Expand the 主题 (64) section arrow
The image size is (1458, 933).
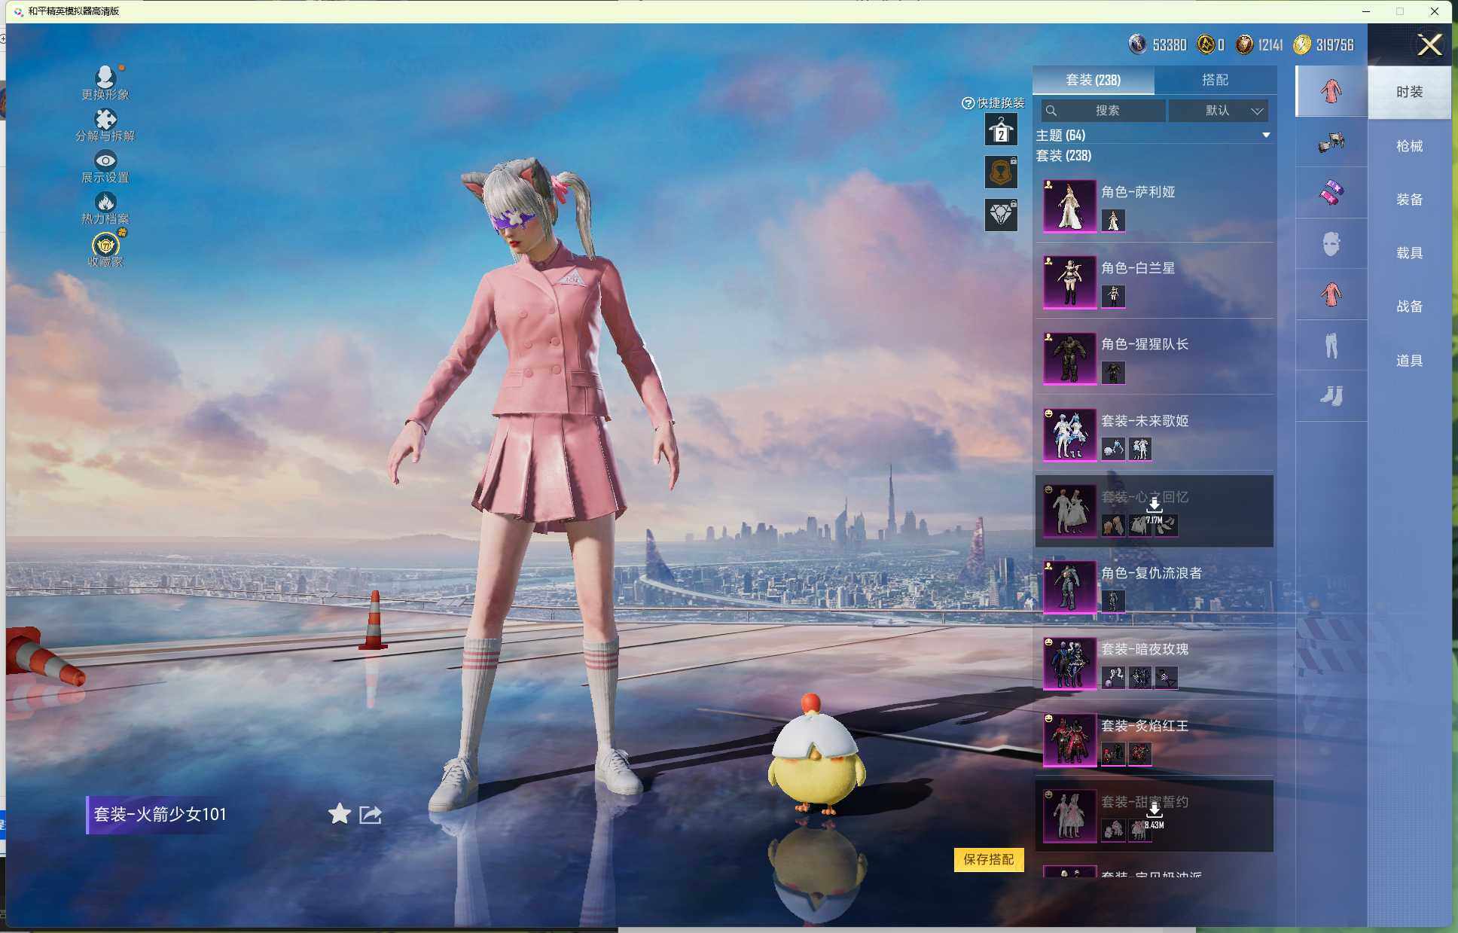click(1265, 136)
